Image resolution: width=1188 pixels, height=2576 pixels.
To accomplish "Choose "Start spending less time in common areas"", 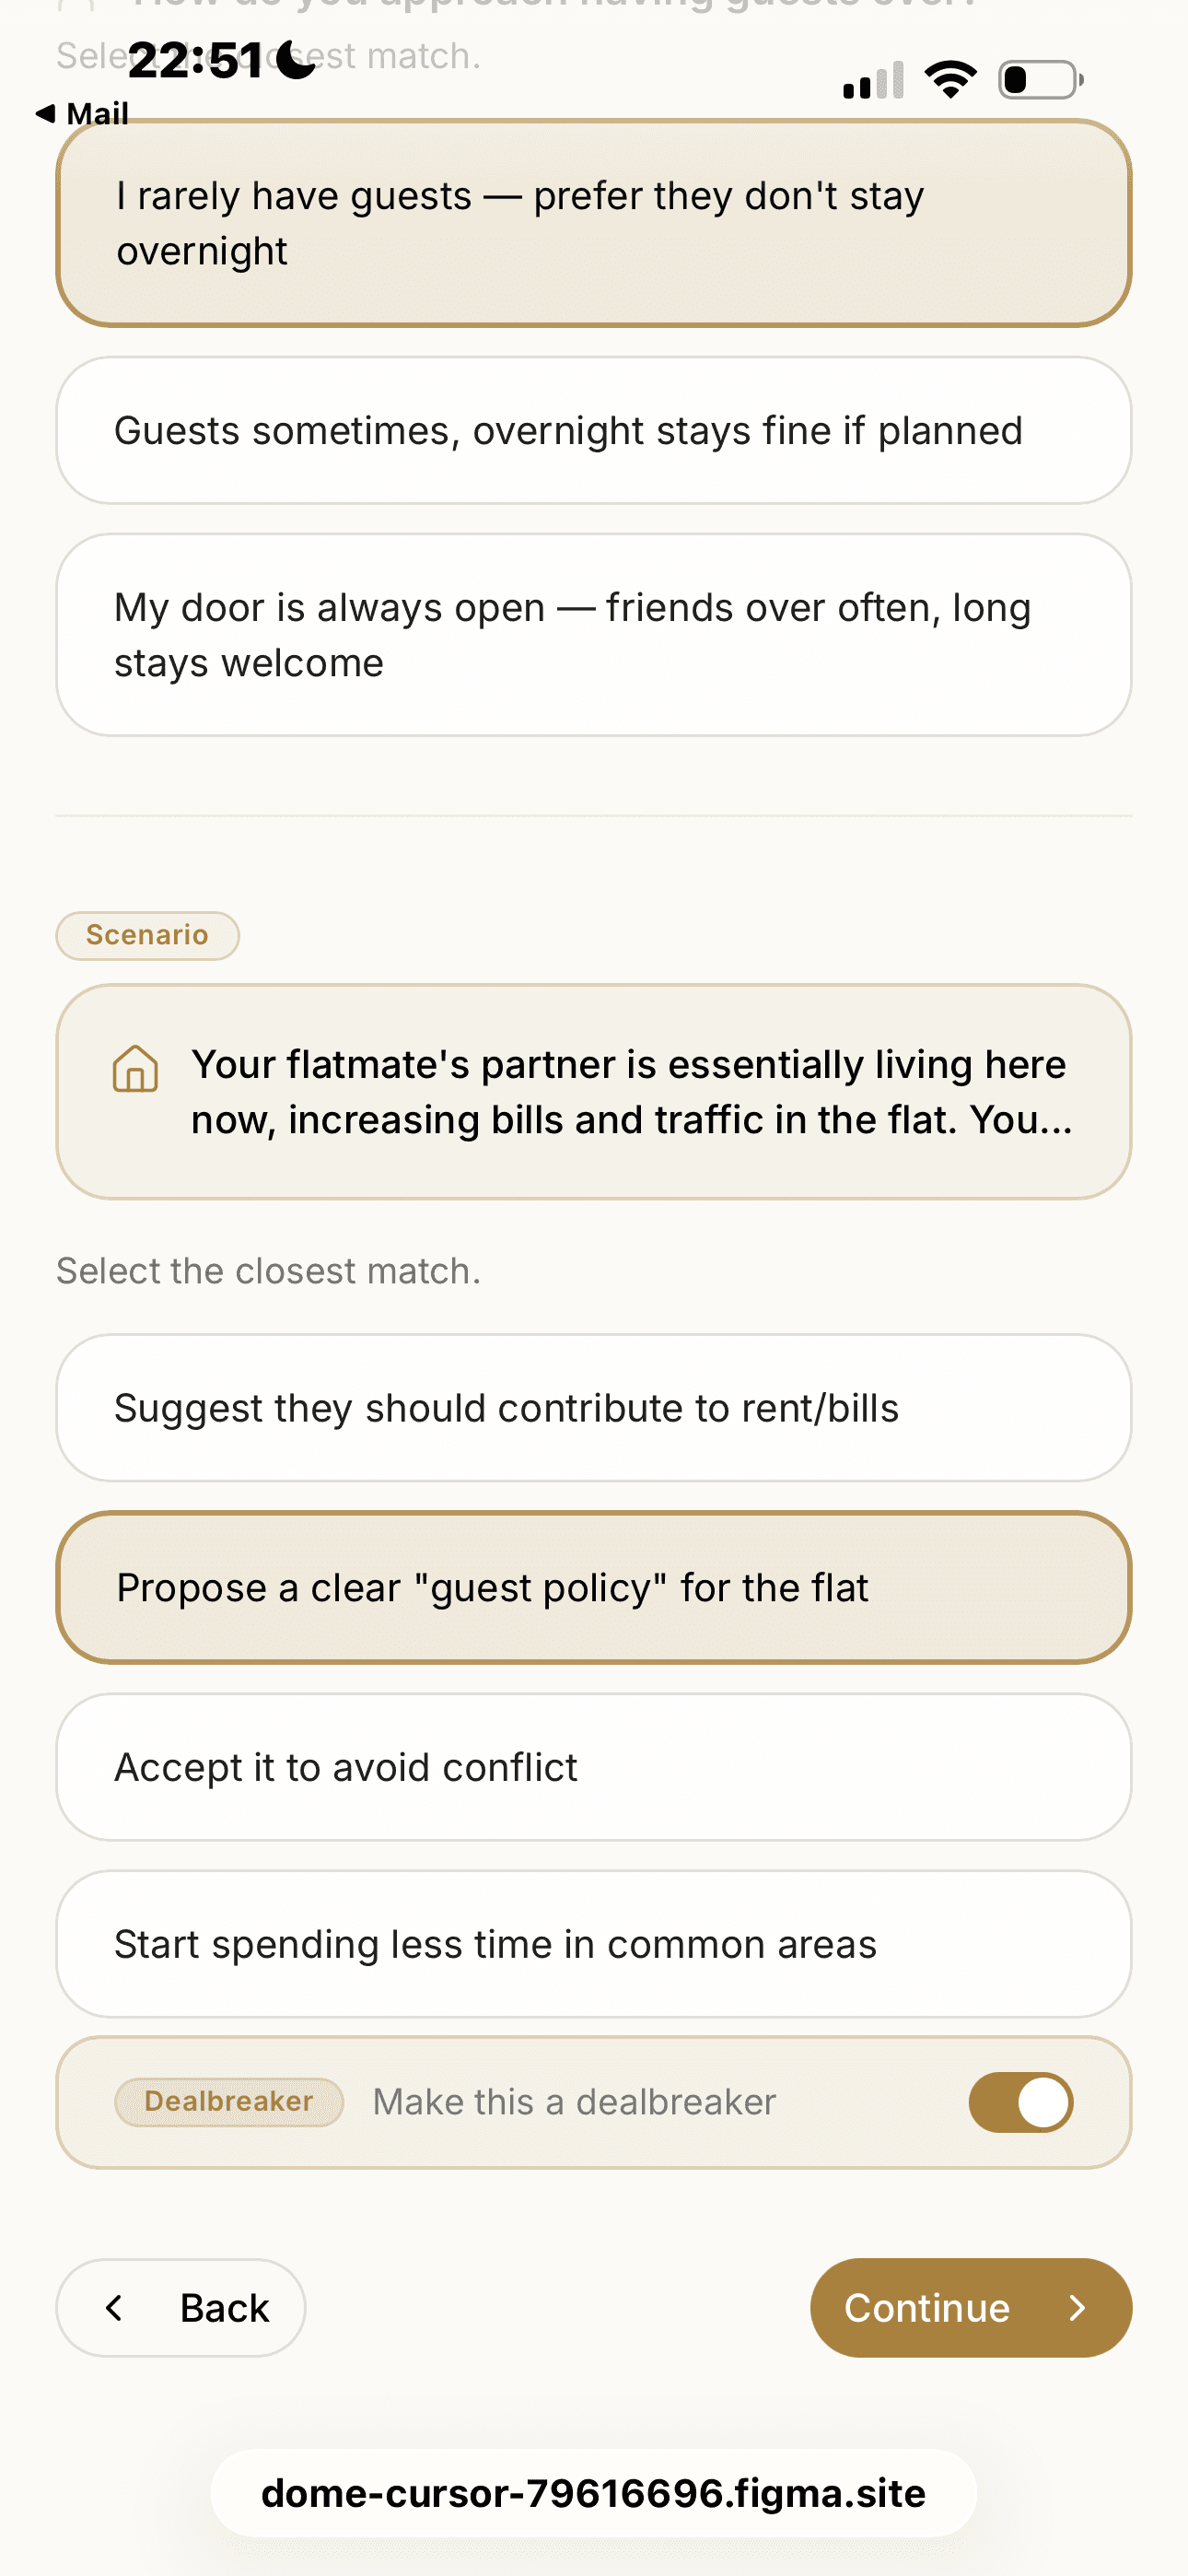I will tap(594, 1944).
